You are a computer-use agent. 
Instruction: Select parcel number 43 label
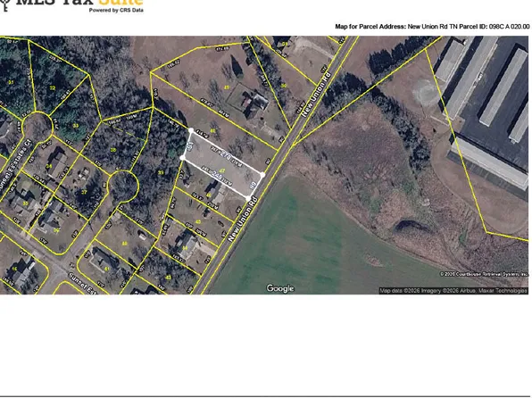168,278
